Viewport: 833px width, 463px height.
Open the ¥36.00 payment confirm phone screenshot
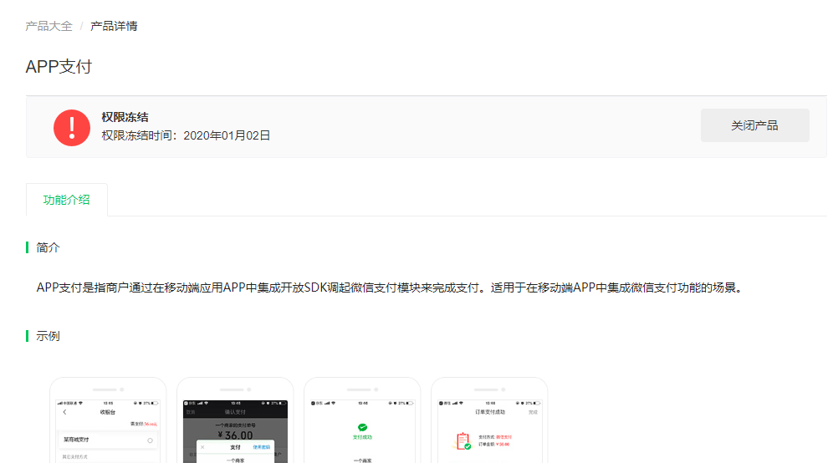(235, 420)
